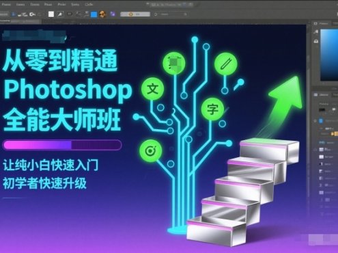The height and width of the screenshot is (253, 338).
Task: Toggle visibility eye beside blue layer thumbnail
Action: coord(315,121)
